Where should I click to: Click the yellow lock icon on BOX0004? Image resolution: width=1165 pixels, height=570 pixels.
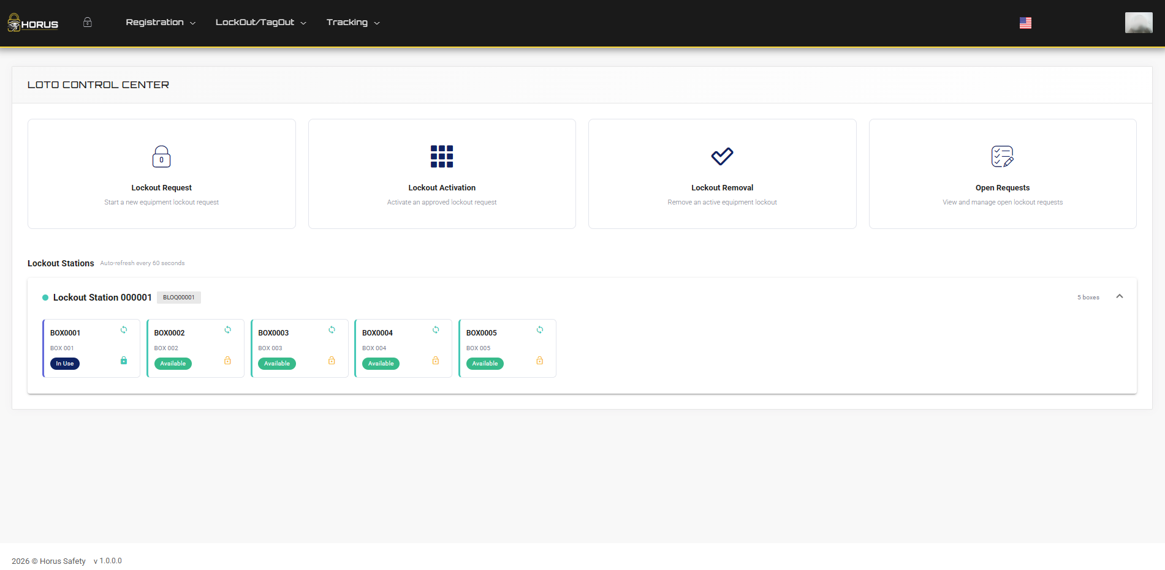click(x=436, y=361)
